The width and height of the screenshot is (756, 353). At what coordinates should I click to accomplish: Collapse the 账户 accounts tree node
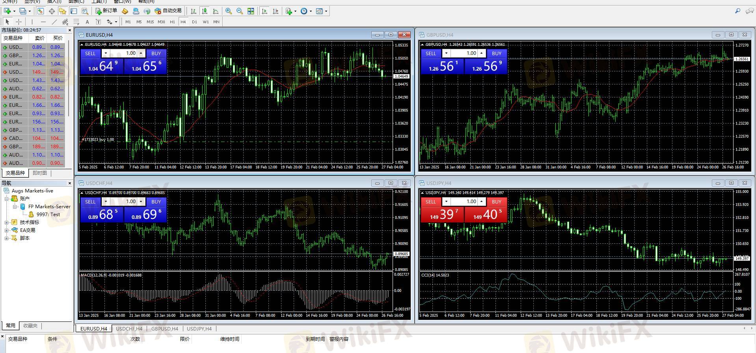(6, 199)
